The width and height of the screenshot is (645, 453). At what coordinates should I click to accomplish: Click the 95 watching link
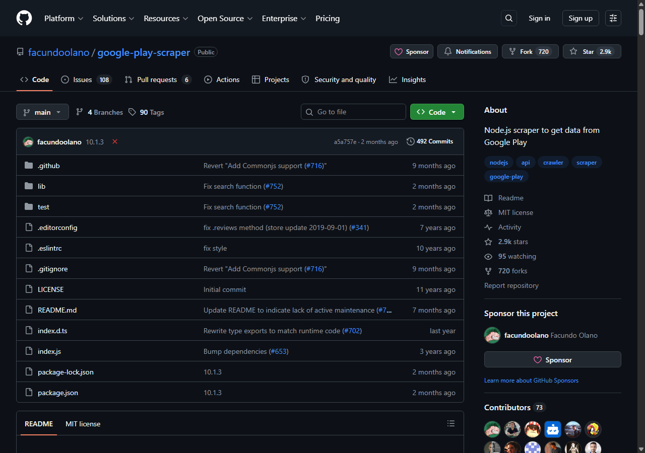[510, 256]
